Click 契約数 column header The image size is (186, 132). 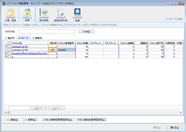[53, 43]
